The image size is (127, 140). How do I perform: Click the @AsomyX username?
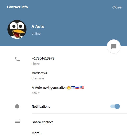40,73
